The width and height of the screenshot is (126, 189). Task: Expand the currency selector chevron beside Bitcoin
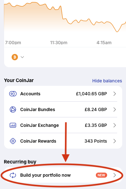pos(22,57)
